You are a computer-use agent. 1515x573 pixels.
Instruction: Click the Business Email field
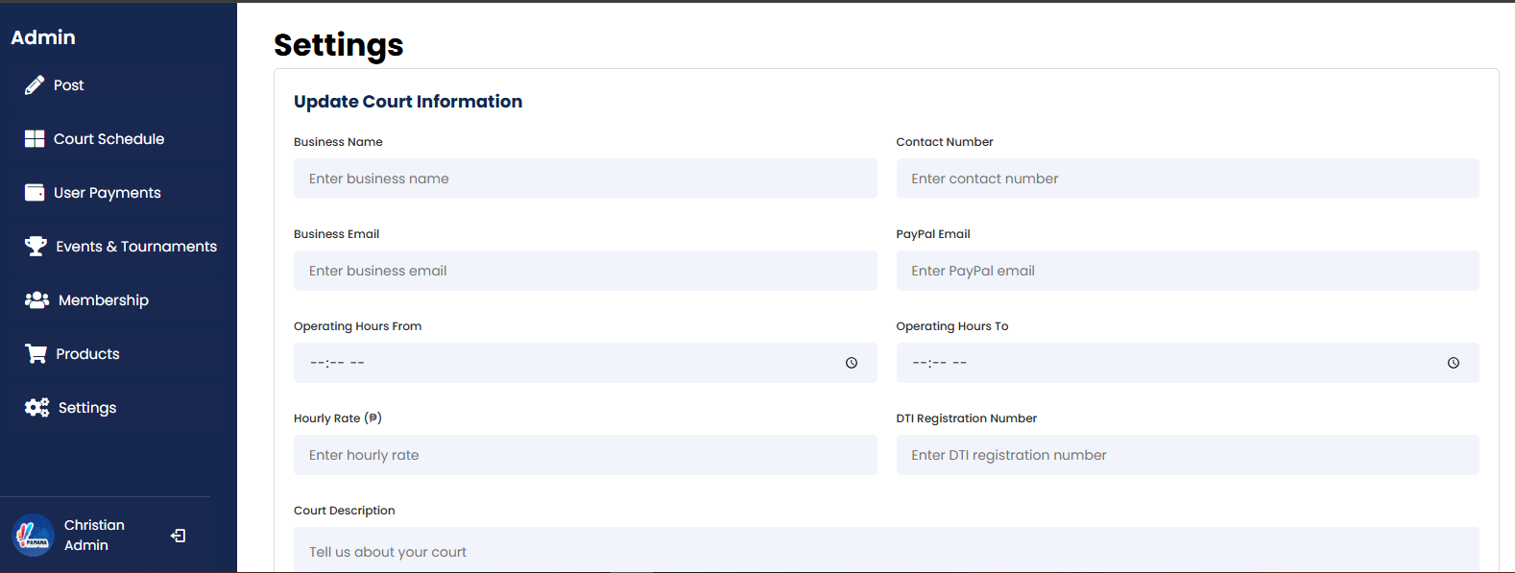(x=586, y=271)
